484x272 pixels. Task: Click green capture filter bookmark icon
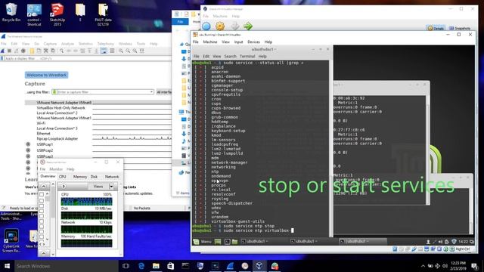tap(54, 92)
